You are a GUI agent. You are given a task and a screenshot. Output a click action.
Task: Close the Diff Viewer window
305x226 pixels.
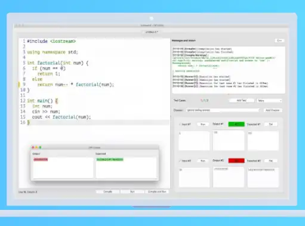coord(33,147)
